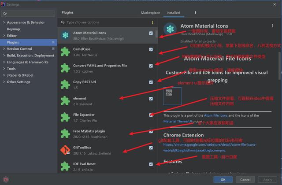Expand Appearance & Behavior settings chevron

[x=4, y=22]
